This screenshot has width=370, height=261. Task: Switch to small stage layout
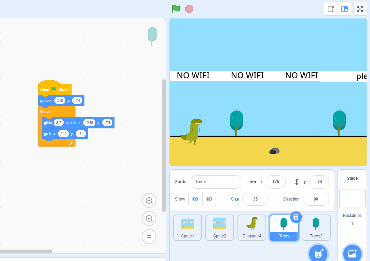pyautogui.click(x=331, y=9)
